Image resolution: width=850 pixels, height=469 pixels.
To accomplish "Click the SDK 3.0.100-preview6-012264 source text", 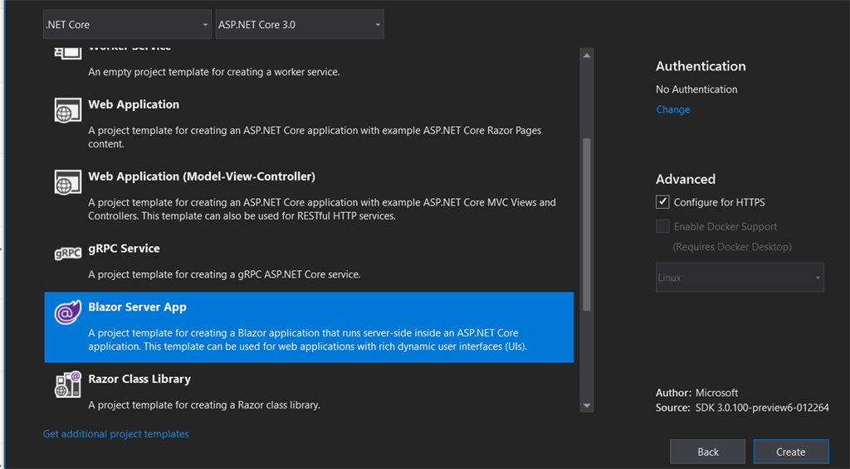I will 762,408.
